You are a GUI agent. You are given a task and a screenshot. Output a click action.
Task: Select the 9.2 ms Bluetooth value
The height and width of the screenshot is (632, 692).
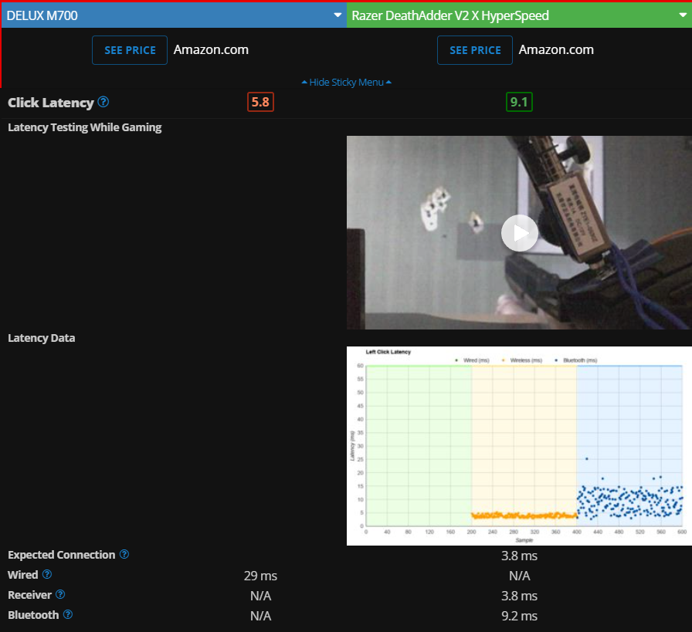pos(519,616)
